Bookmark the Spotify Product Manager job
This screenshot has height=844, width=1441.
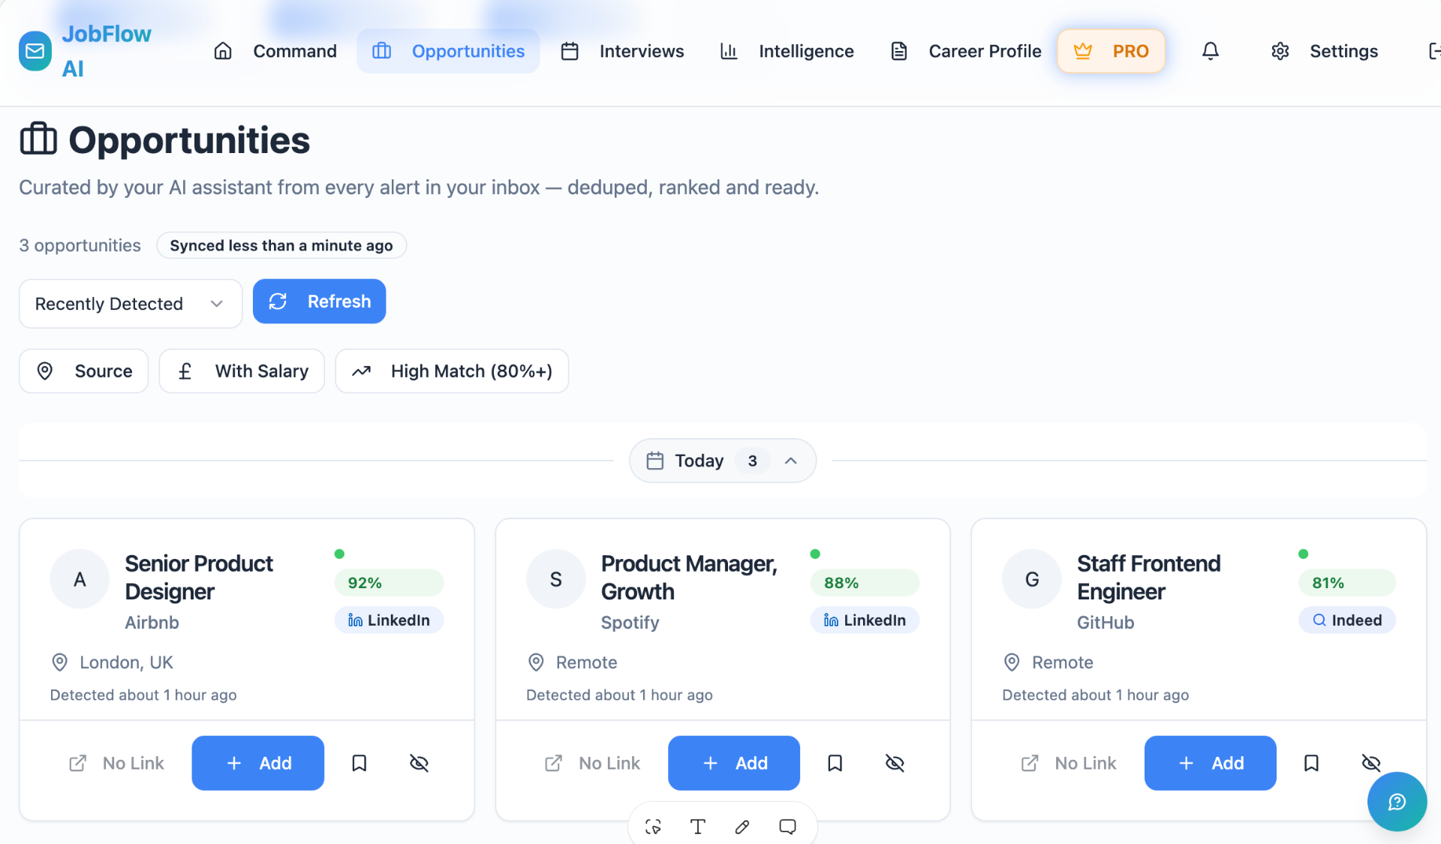click(835, 763)
